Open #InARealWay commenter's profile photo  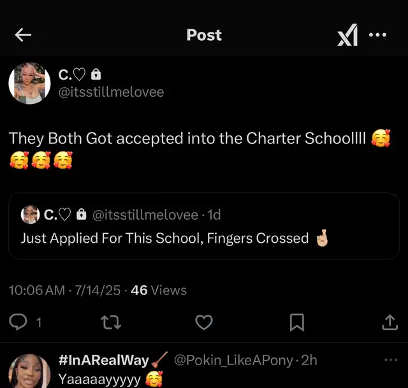point(29,372)
